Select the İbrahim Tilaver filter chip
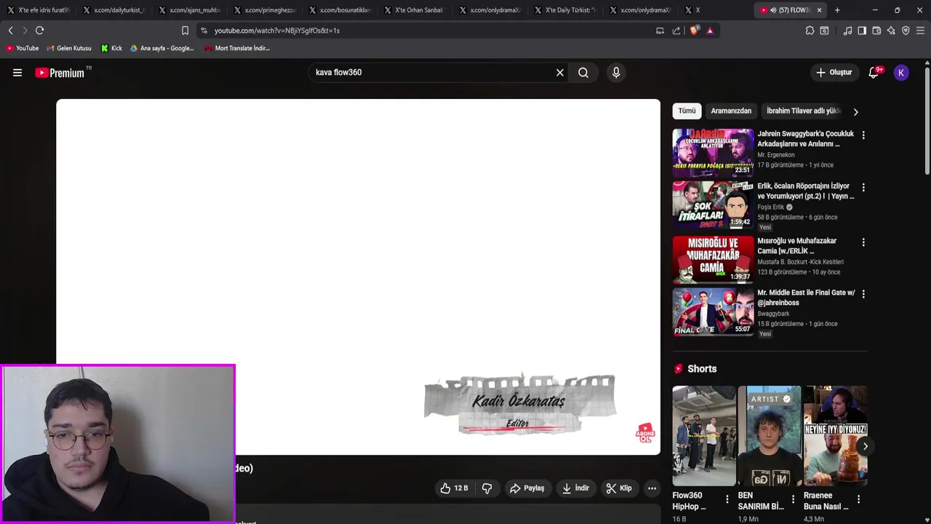The height and width of the screenshot is (524, 931). tap(803, 111)
